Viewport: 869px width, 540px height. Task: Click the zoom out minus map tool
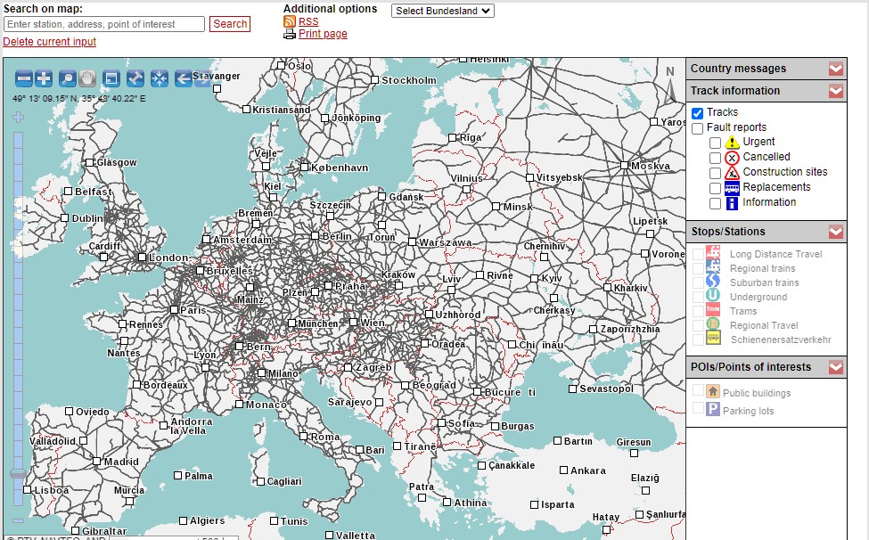click(24, 78)
